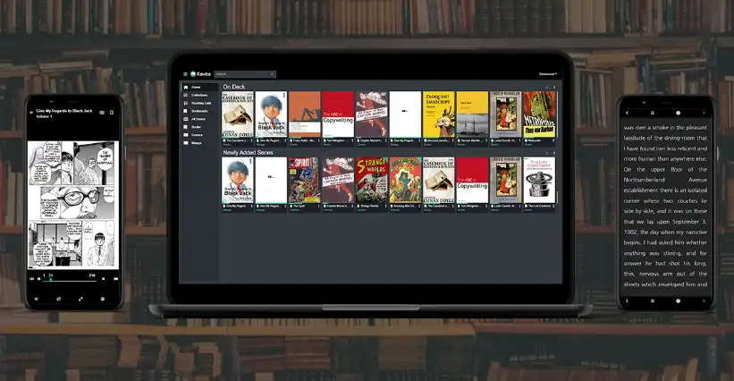Open settings gear in book reader top bar

(678, 113)
